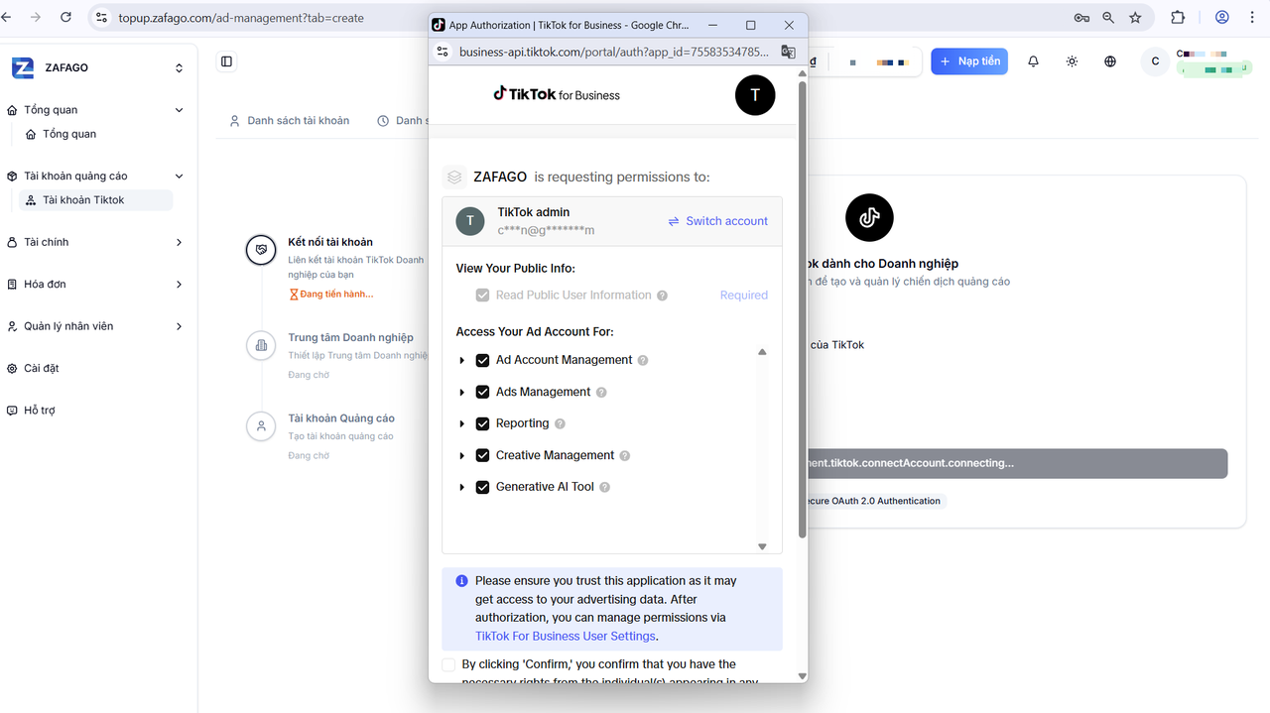Viewport: 1270px width, 713px height.
Task: Expand the Hóa đơn sidebar menu
Action: (x=179, y=284)
